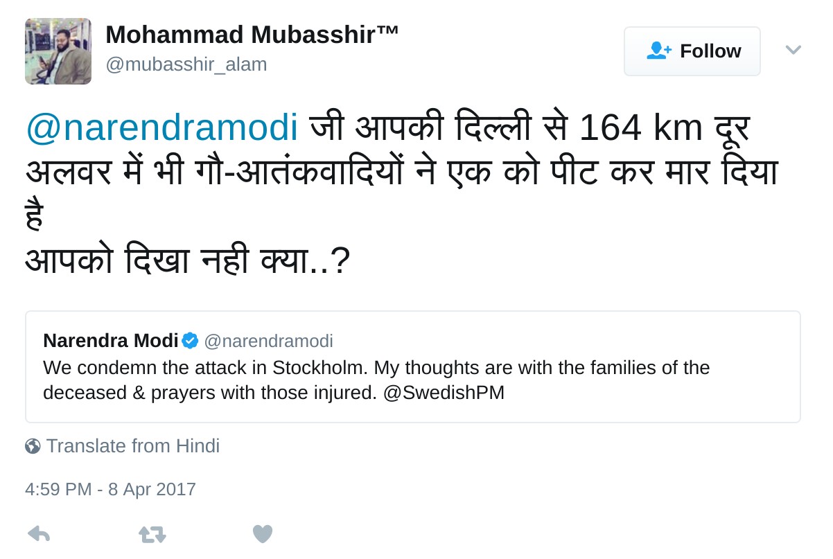
Task: Click 'Narendra Modi' name in quoted tweet
Action: (110, 341)
